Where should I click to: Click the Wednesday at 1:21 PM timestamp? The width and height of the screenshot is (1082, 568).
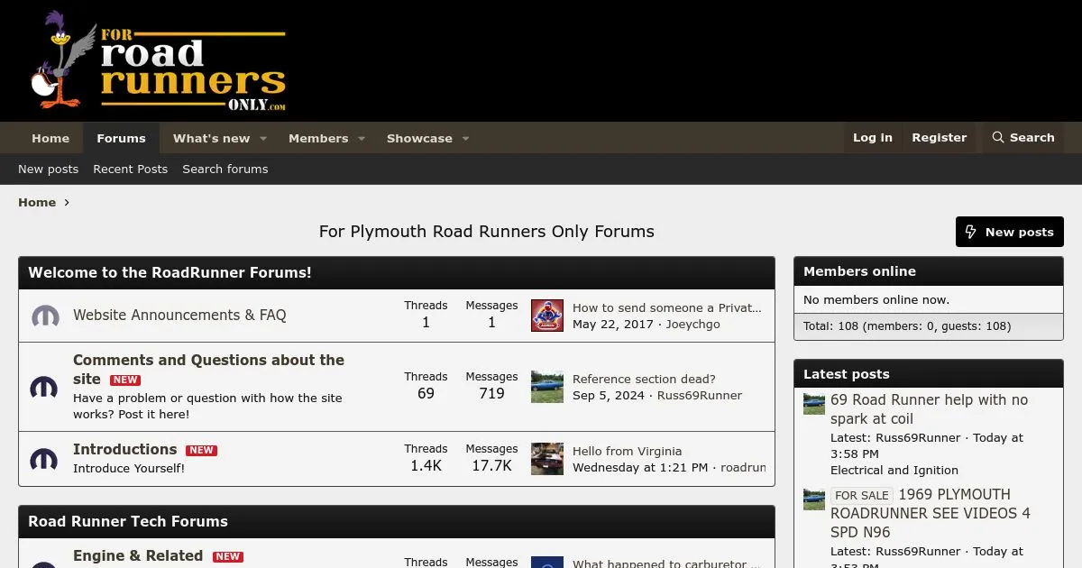coord(640,468)
